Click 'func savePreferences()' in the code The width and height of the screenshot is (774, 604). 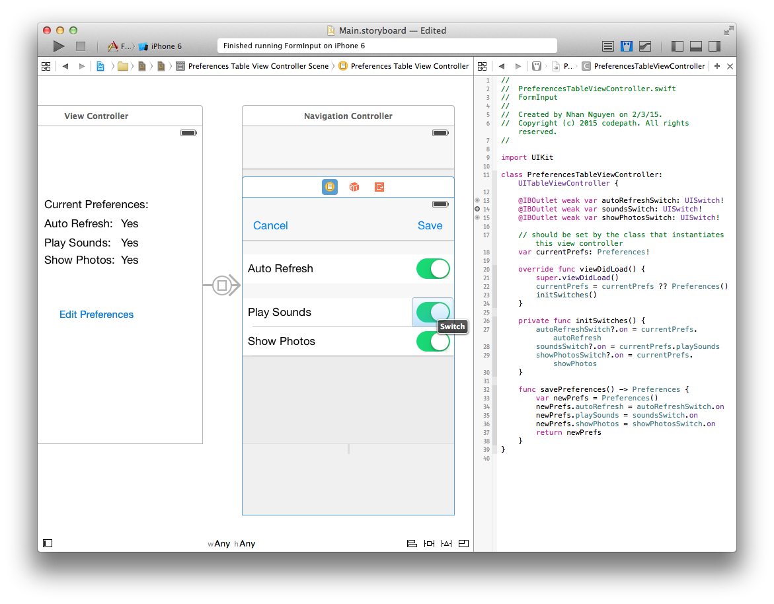click(566, 389)
